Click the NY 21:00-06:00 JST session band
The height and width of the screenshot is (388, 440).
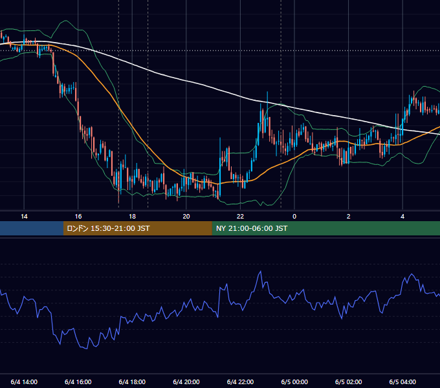pos(325,228)
